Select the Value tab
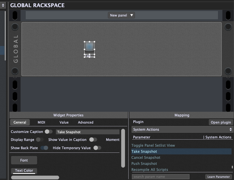This screenshot has width=234, height=180. click(64, 122)
